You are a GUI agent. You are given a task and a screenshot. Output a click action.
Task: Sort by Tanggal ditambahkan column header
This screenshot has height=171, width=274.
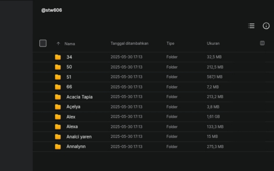tap(129, 43)
